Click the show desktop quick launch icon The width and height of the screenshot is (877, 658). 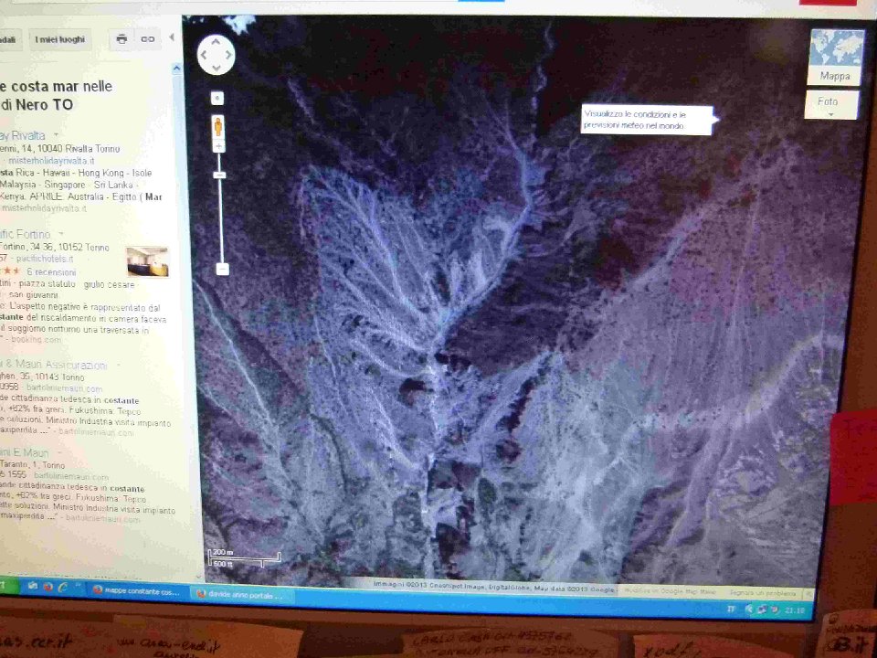click(x=33, y=586)
